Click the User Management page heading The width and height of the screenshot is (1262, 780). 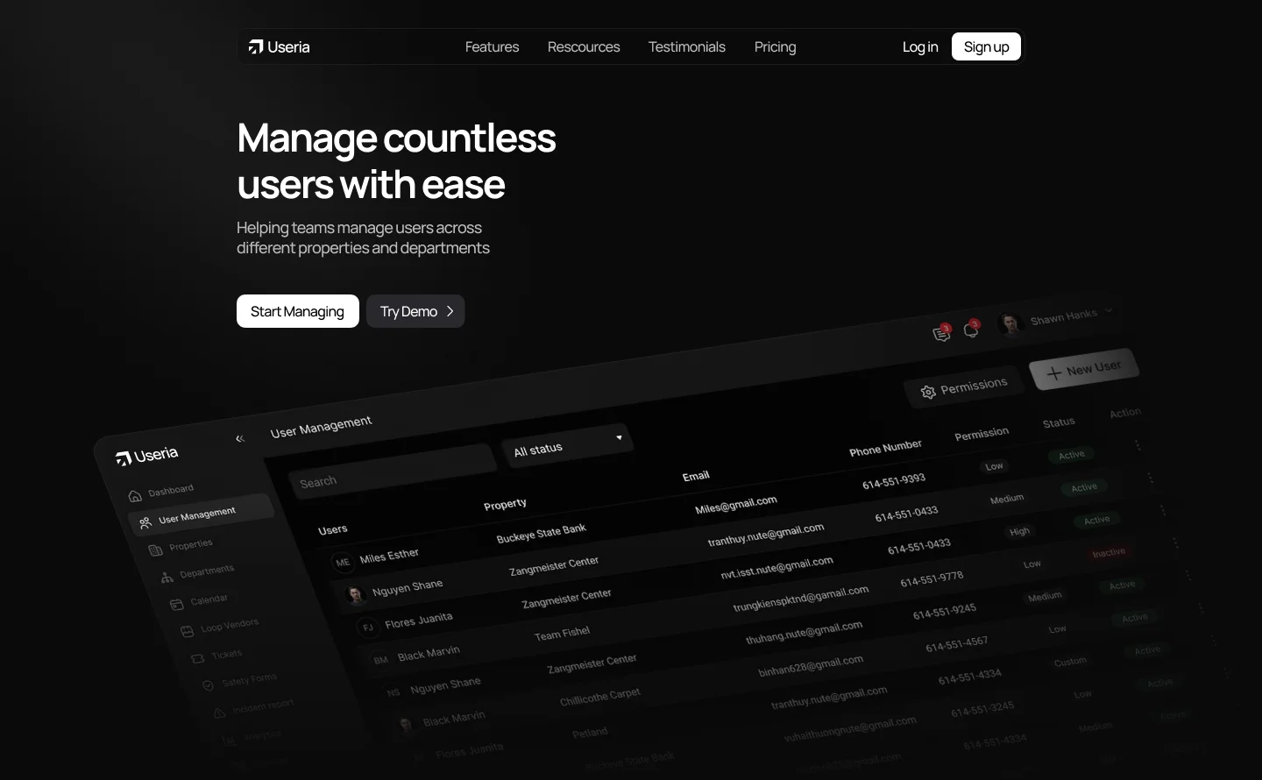click(x=321, y=427)
